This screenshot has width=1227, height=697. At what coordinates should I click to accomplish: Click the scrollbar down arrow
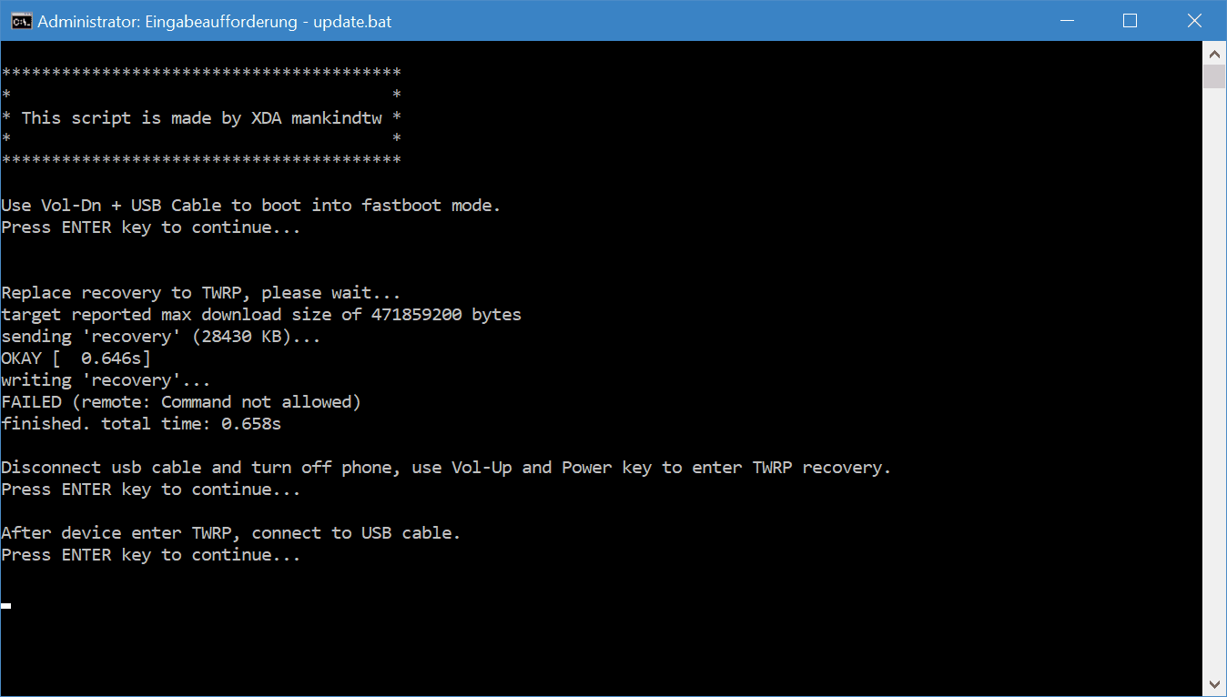(1214, 684)
